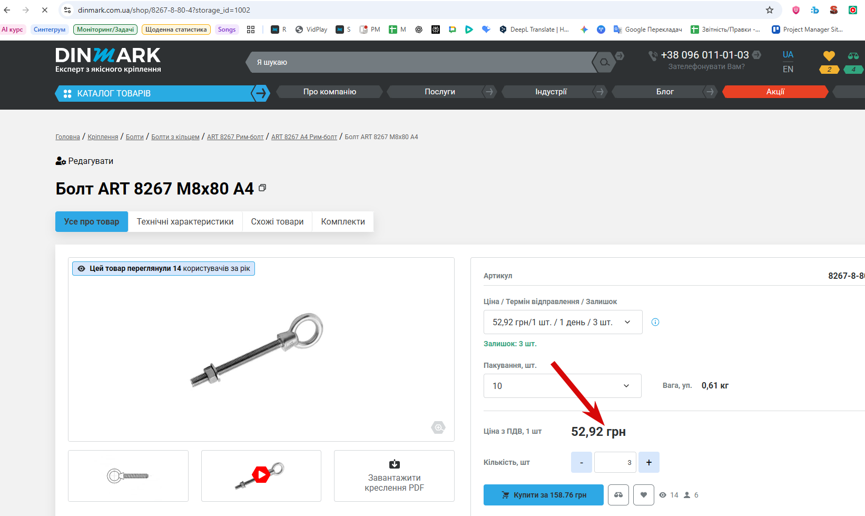Call the +38 096 011-01-03 phone number
Image resolution: width=865 pixels, height=516 pixels.
click(704, 55)
